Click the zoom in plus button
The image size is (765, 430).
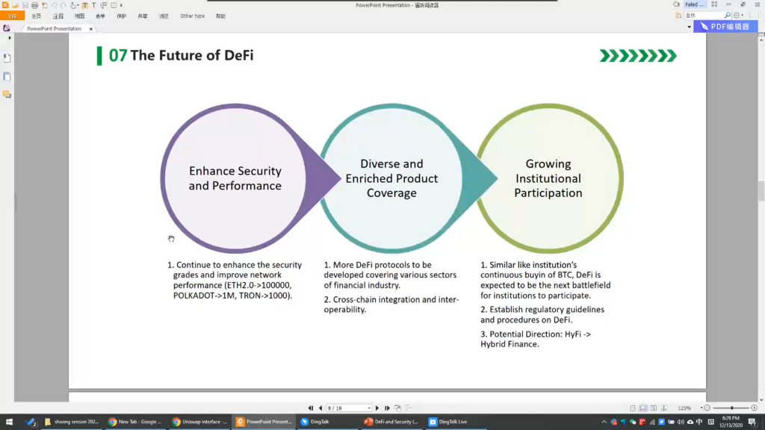coord(755,408)
